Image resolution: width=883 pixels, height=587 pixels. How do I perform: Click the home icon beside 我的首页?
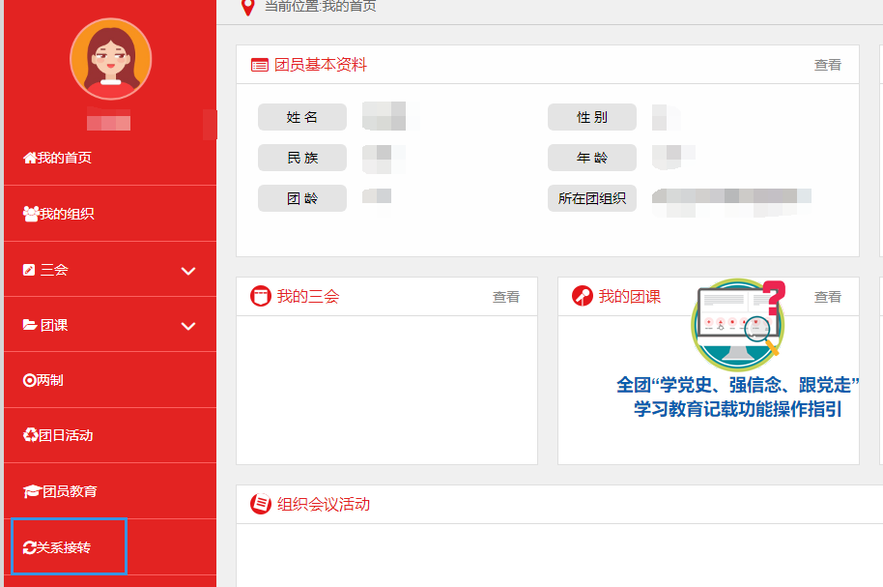(x=30, y=158)
